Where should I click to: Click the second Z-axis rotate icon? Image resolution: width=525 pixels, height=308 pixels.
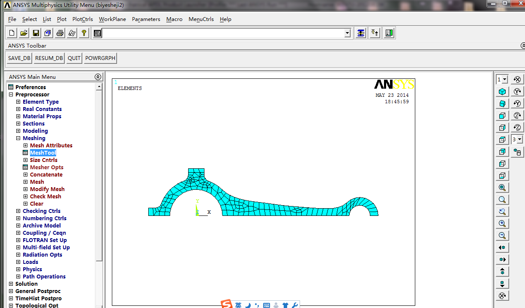click(517, 128)
